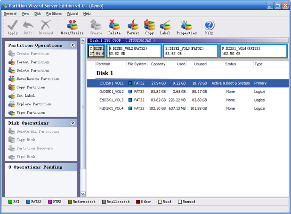Screen dimensions: 291x214
Task: Open the Disk menu
Action: pos(38,14)
